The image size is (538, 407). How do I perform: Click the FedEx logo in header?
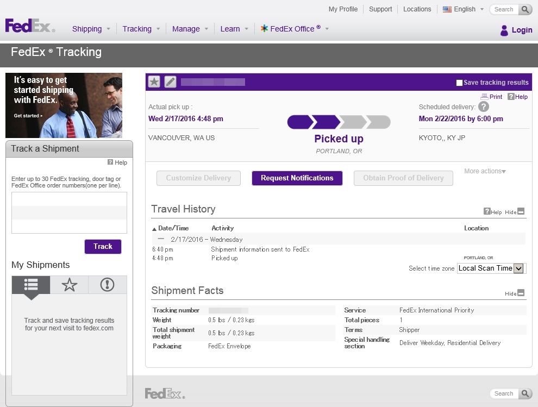pos(30,26)
